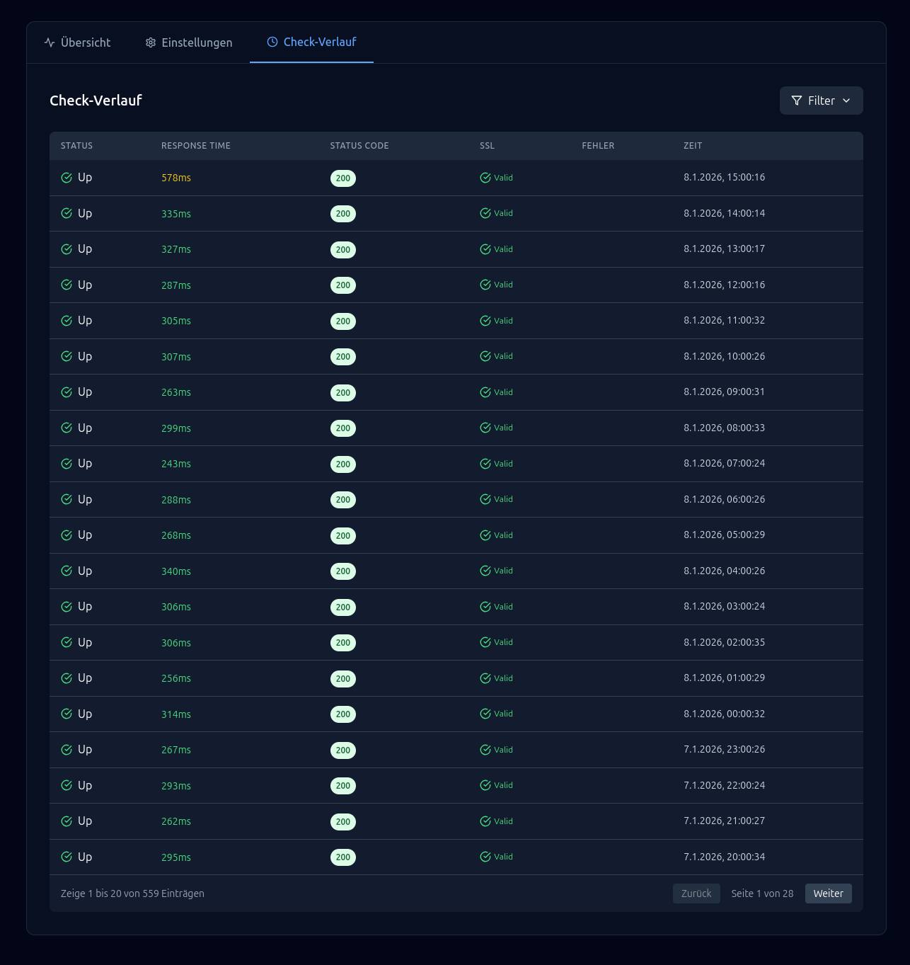
Task: Click the SSL Valid check icon for 14:00:14 row
Action: 485,213
